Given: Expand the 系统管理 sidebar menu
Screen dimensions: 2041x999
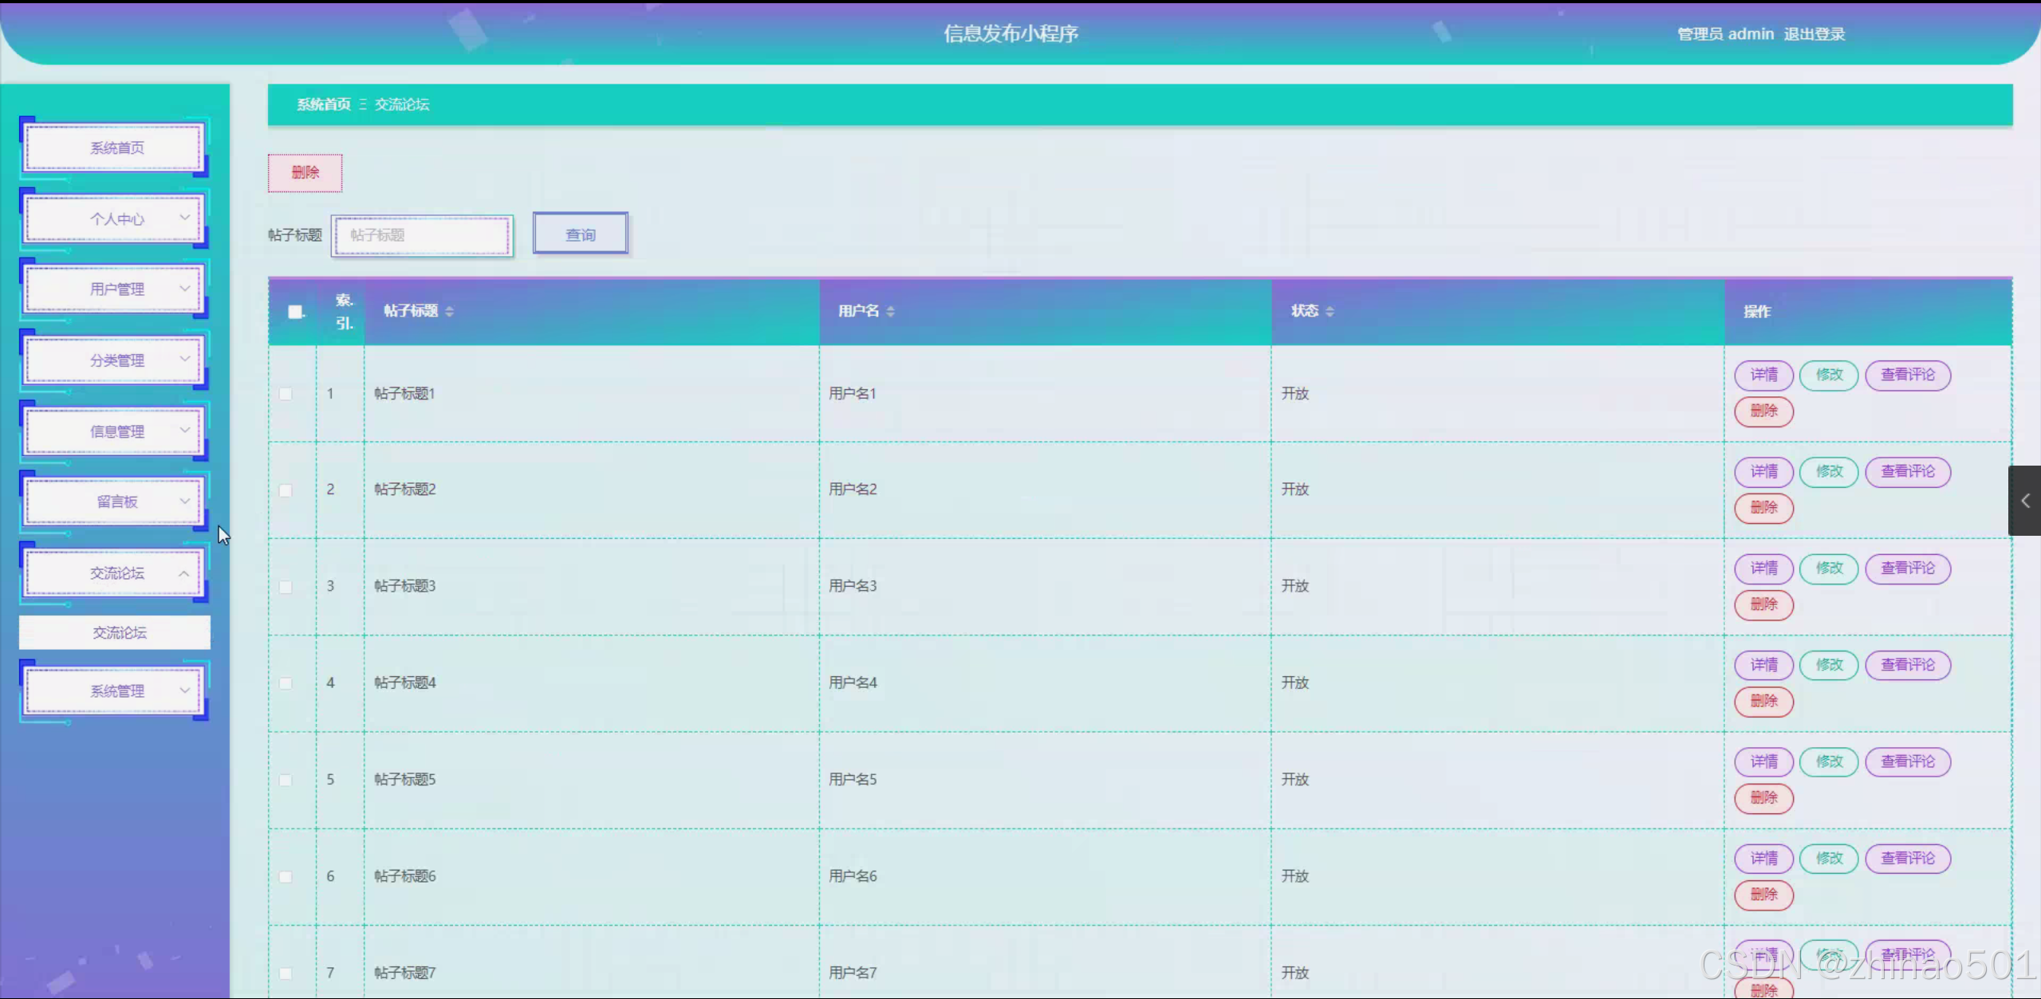Looking at the screenshot, I should [116, 690].
